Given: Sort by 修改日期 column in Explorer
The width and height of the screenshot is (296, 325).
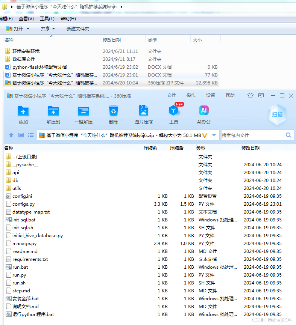Looking at the screenshot, I should pyautogui.click(x=112, y=40).
